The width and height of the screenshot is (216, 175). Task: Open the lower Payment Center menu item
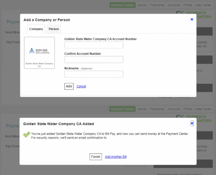122,109
